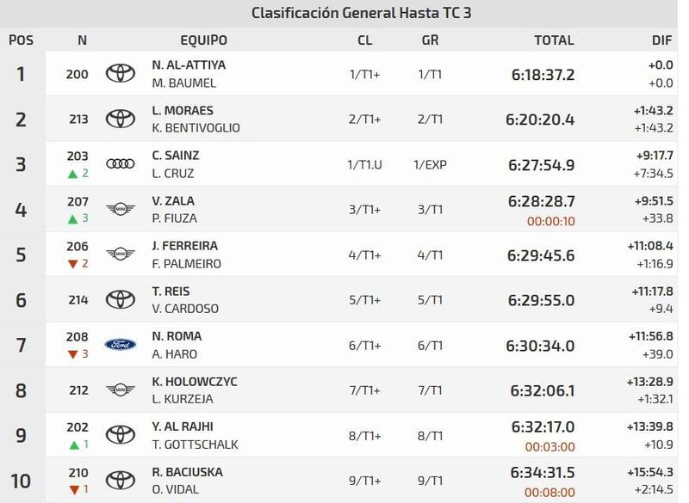Image resolution: width=689 pixels, height=503 pixels.
Task: Click the Mini logo beside K. Holowczyc
Action: [121, 390]
